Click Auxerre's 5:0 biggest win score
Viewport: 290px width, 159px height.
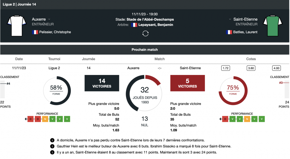tap(117, 109)
